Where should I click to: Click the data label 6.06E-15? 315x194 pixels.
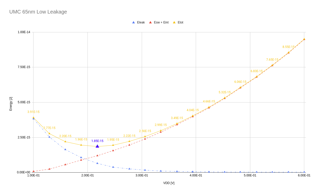coord(240,82)
